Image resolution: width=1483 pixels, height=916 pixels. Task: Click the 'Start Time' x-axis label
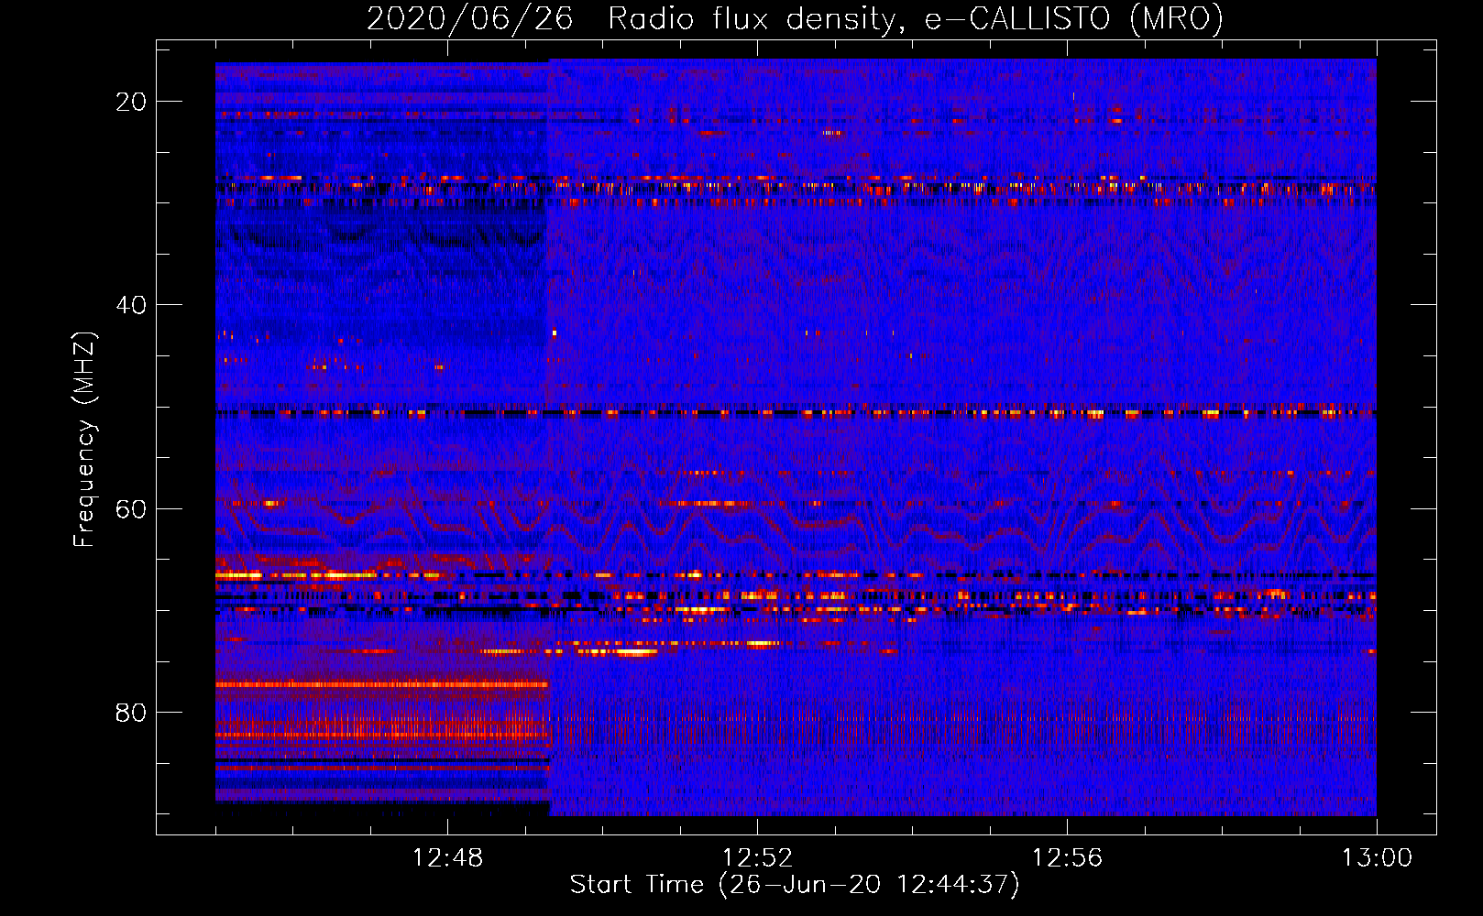795,885
